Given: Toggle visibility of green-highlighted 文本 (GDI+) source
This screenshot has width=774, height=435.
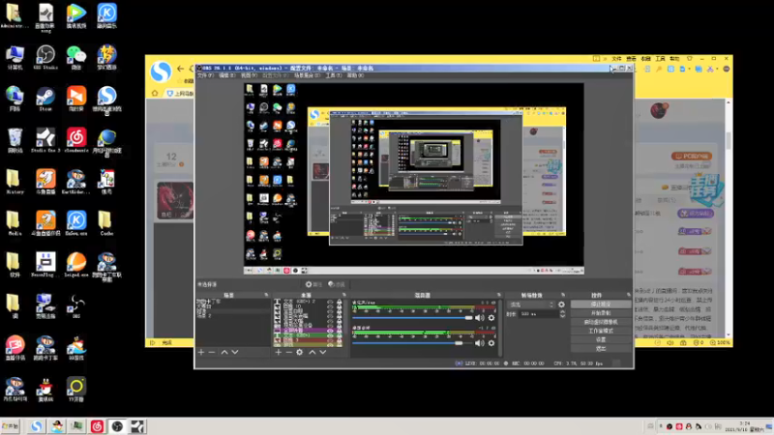Looking at the screenshot, I should coord(330,335).
